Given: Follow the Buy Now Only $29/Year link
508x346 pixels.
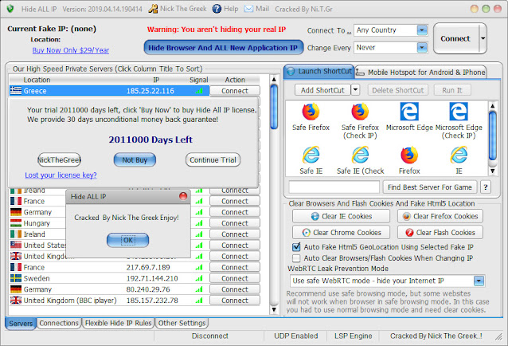Looking at the screenshot, I should (71, 50).
